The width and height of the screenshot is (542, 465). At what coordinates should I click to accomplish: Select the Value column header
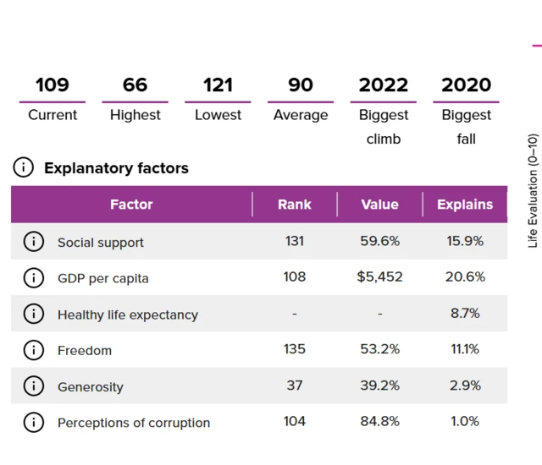pyautogui.click(x=379, y=205)
